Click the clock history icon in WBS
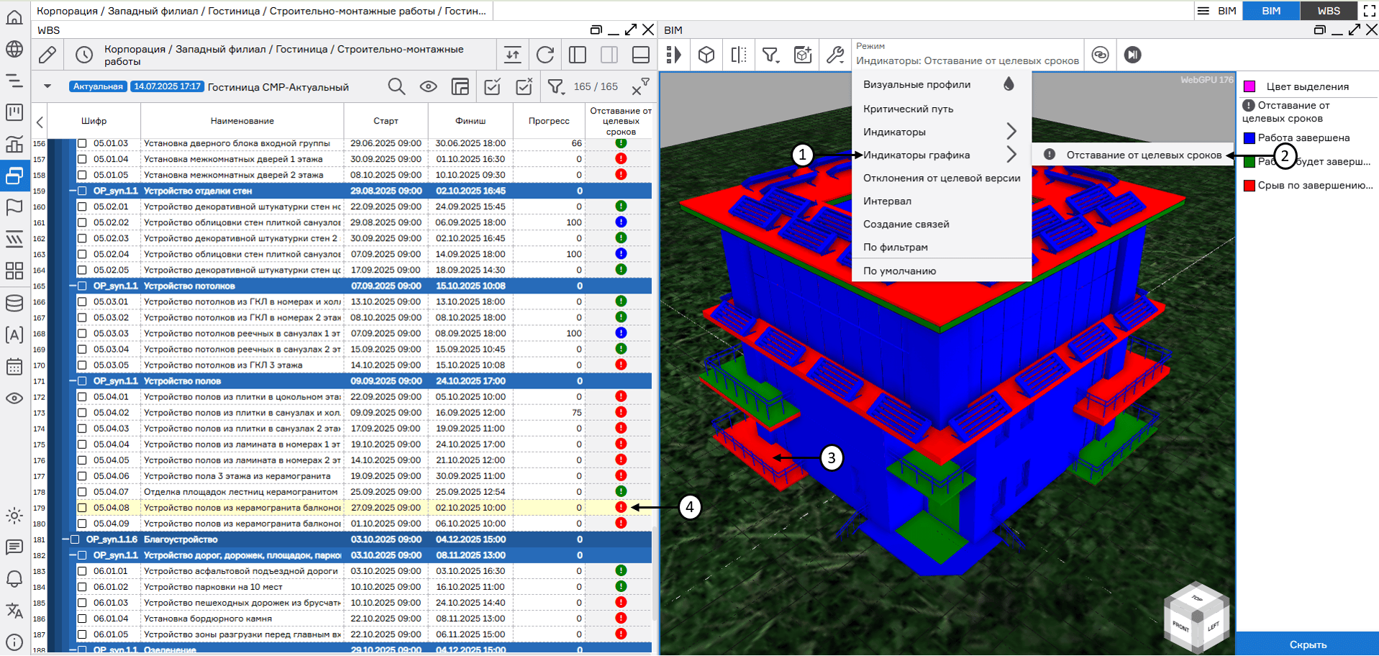 pos(84,55)
